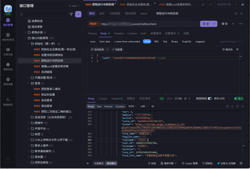The height and width of the screenshot is (169, 250).
Task: Select the none body type
Action: [93, 42]
